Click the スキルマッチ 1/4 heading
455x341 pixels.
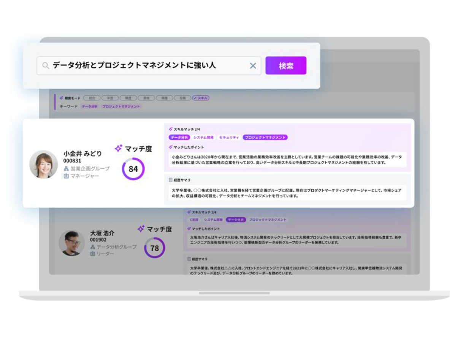point(204,212)
